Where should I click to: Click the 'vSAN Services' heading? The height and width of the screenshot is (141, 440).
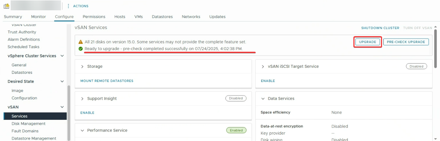click(x=91, y=28)
